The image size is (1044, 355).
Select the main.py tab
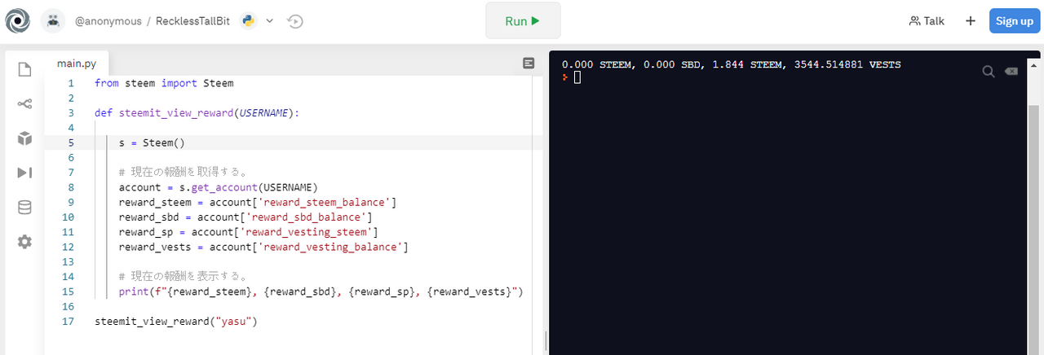tap(77, 64)
